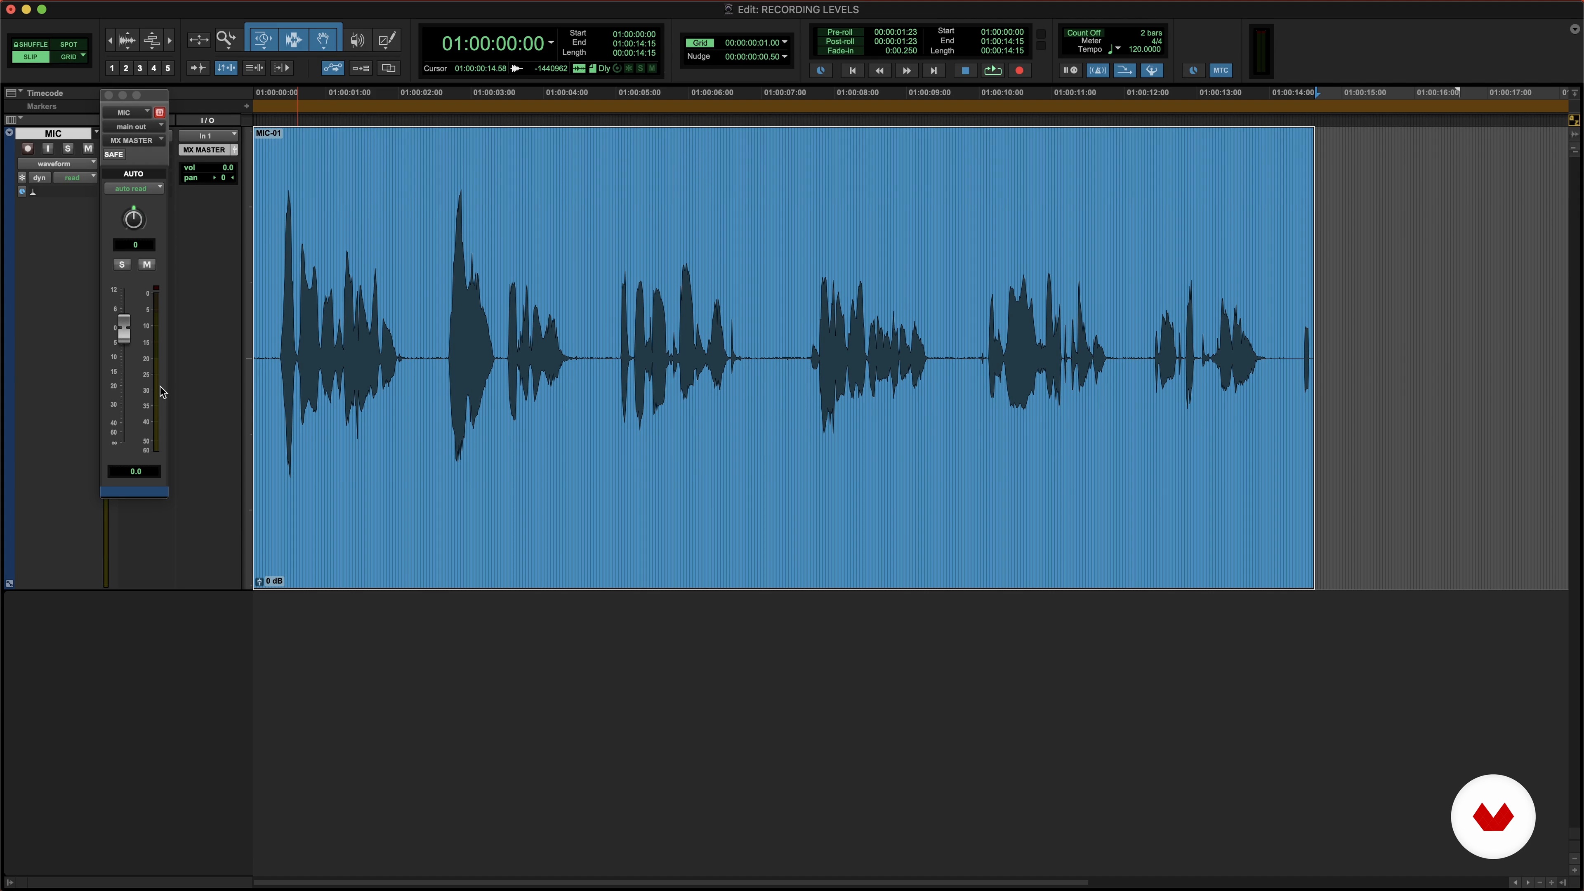Toggle input monitoring on MIC track
Viewport: 1584px width, 891px height.
(48, 148)
